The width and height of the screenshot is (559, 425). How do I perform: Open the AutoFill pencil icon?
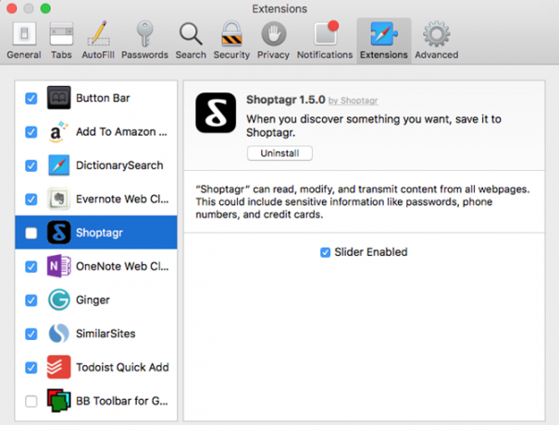pos(98,33)
